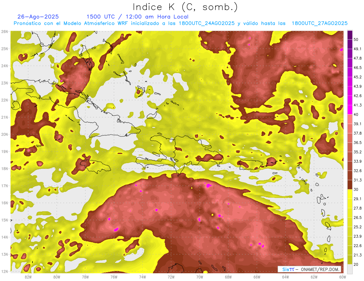Image resolution: width=364 pixels, height=281 pixels.
Task: Click the "78W" longitude label
Action: click(85, 277)
